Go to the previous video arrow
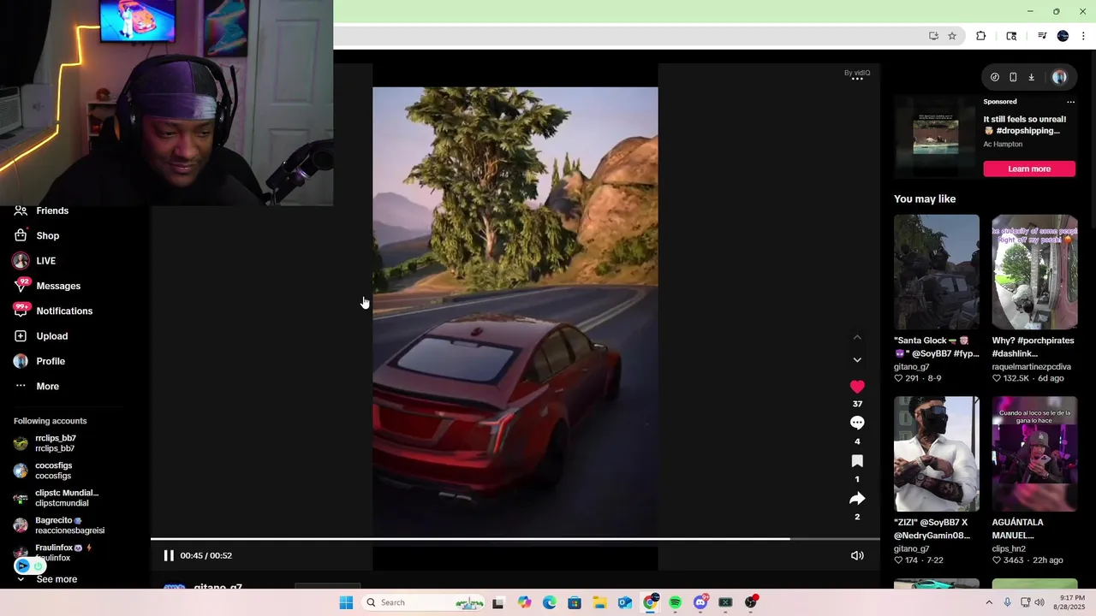 (x=857, y=337)
